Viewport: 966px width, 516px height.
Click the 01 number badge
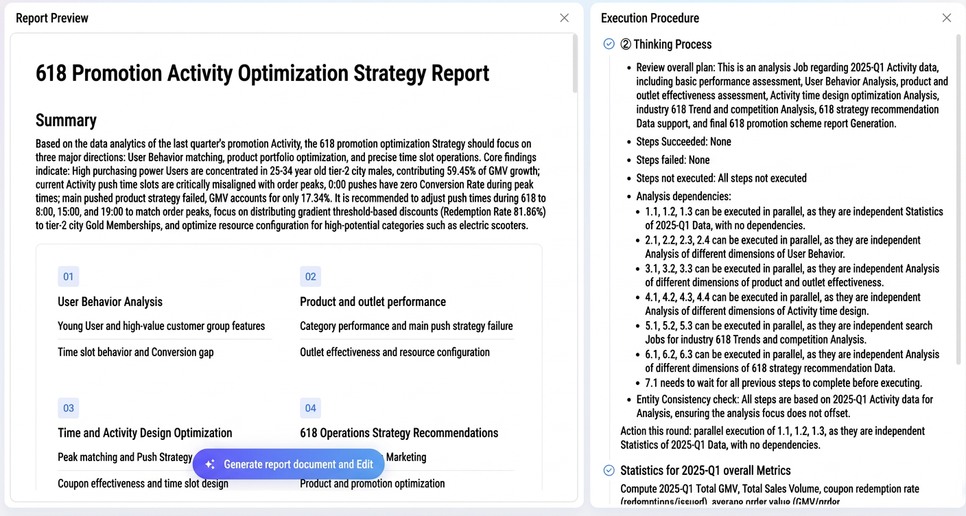[69, 277]
